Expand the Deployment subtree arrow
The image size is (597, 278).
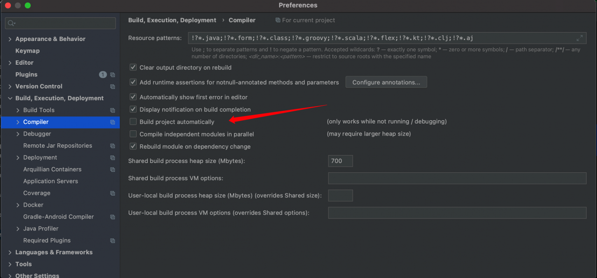pyautogui.click(x=18, y=158)
